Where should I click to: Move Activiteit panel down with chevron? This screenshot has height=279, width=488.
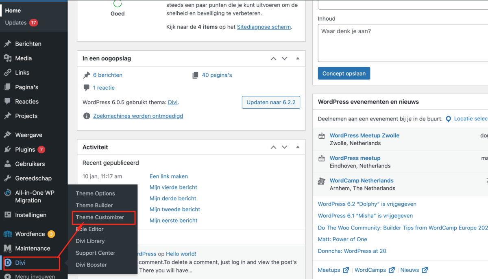click(x=285, y=147)
